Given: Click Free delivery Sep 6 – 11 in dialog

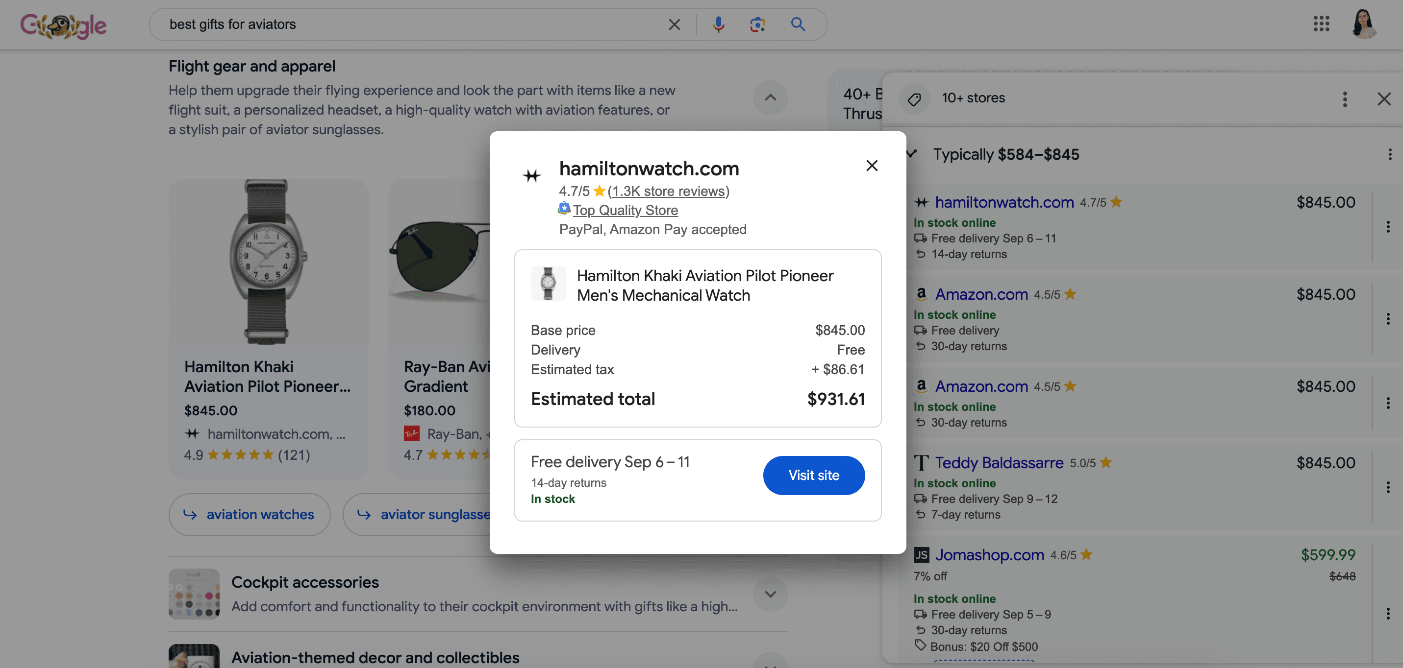Looking at the screenshot, I should click(610, 462).
